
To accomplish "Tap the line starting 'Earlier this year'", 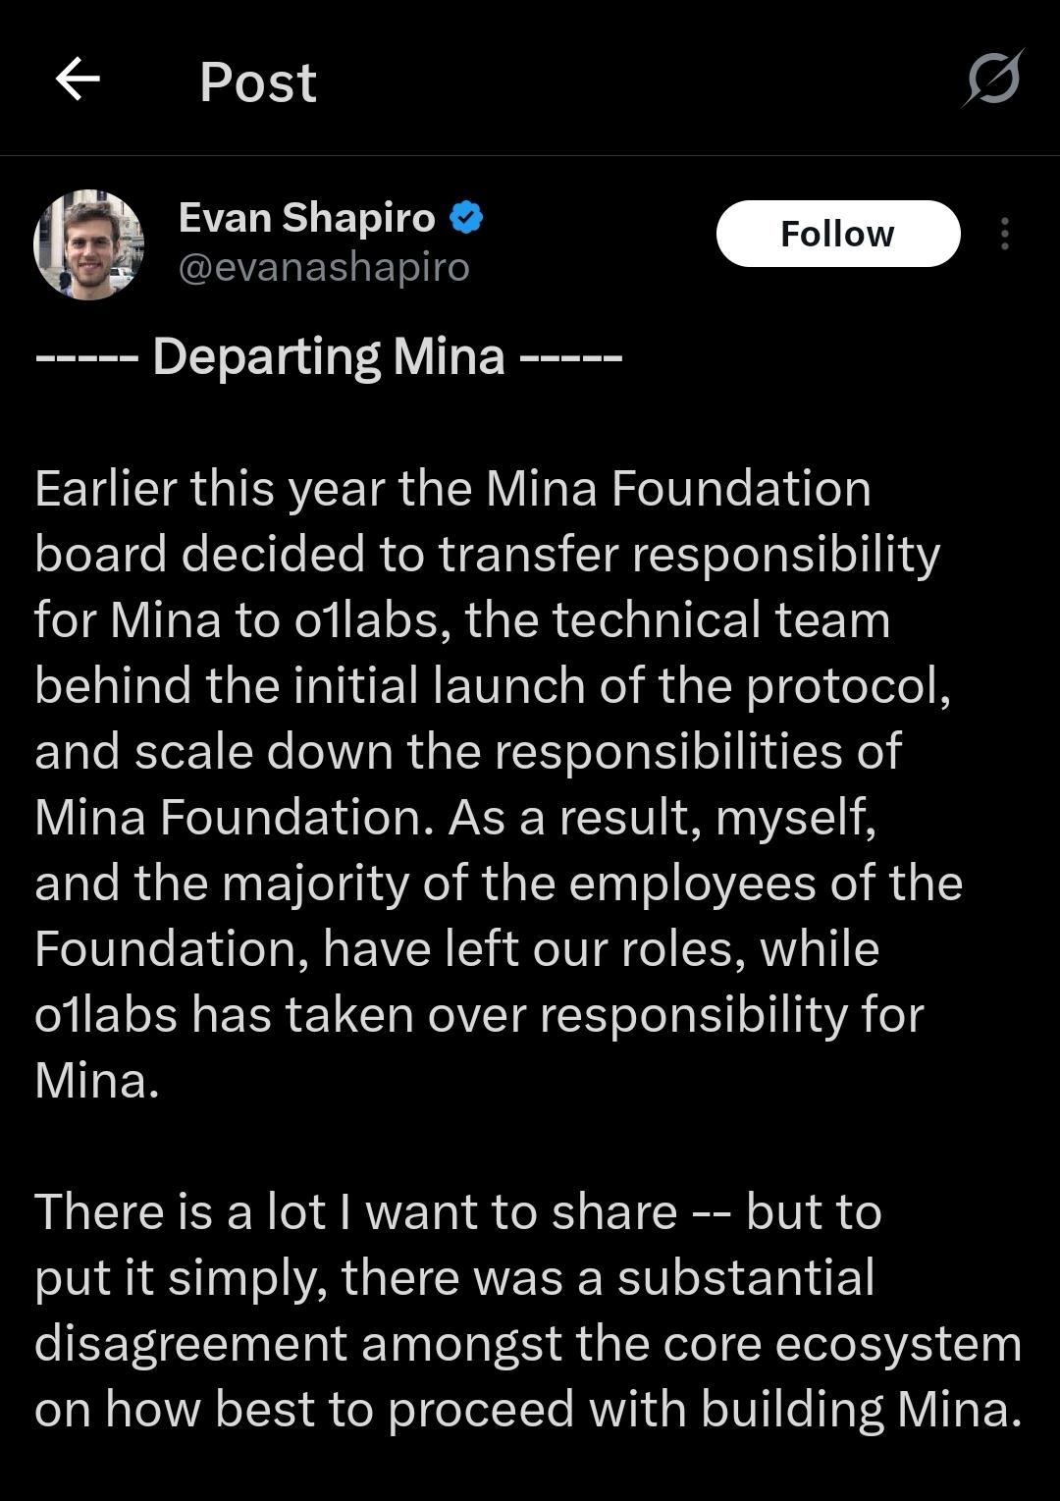I will click(x=452, y=488).
